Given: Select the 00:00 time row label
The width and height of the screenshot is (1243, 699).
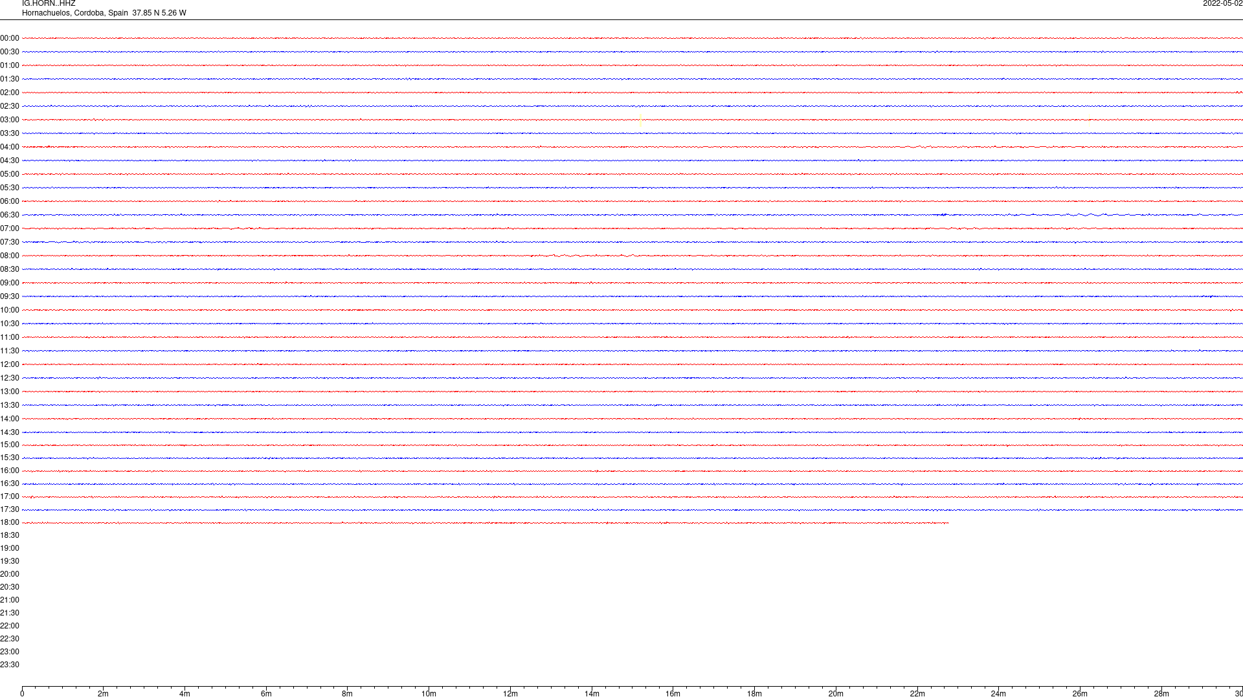Looking at the screenshot, I should (10, 38).
